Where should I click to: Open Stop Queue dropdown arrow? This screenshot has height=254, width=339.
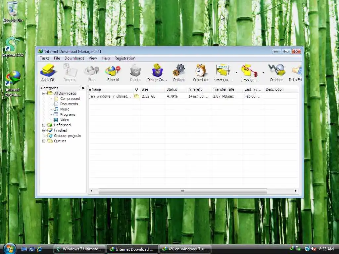[x=263, y=72]
